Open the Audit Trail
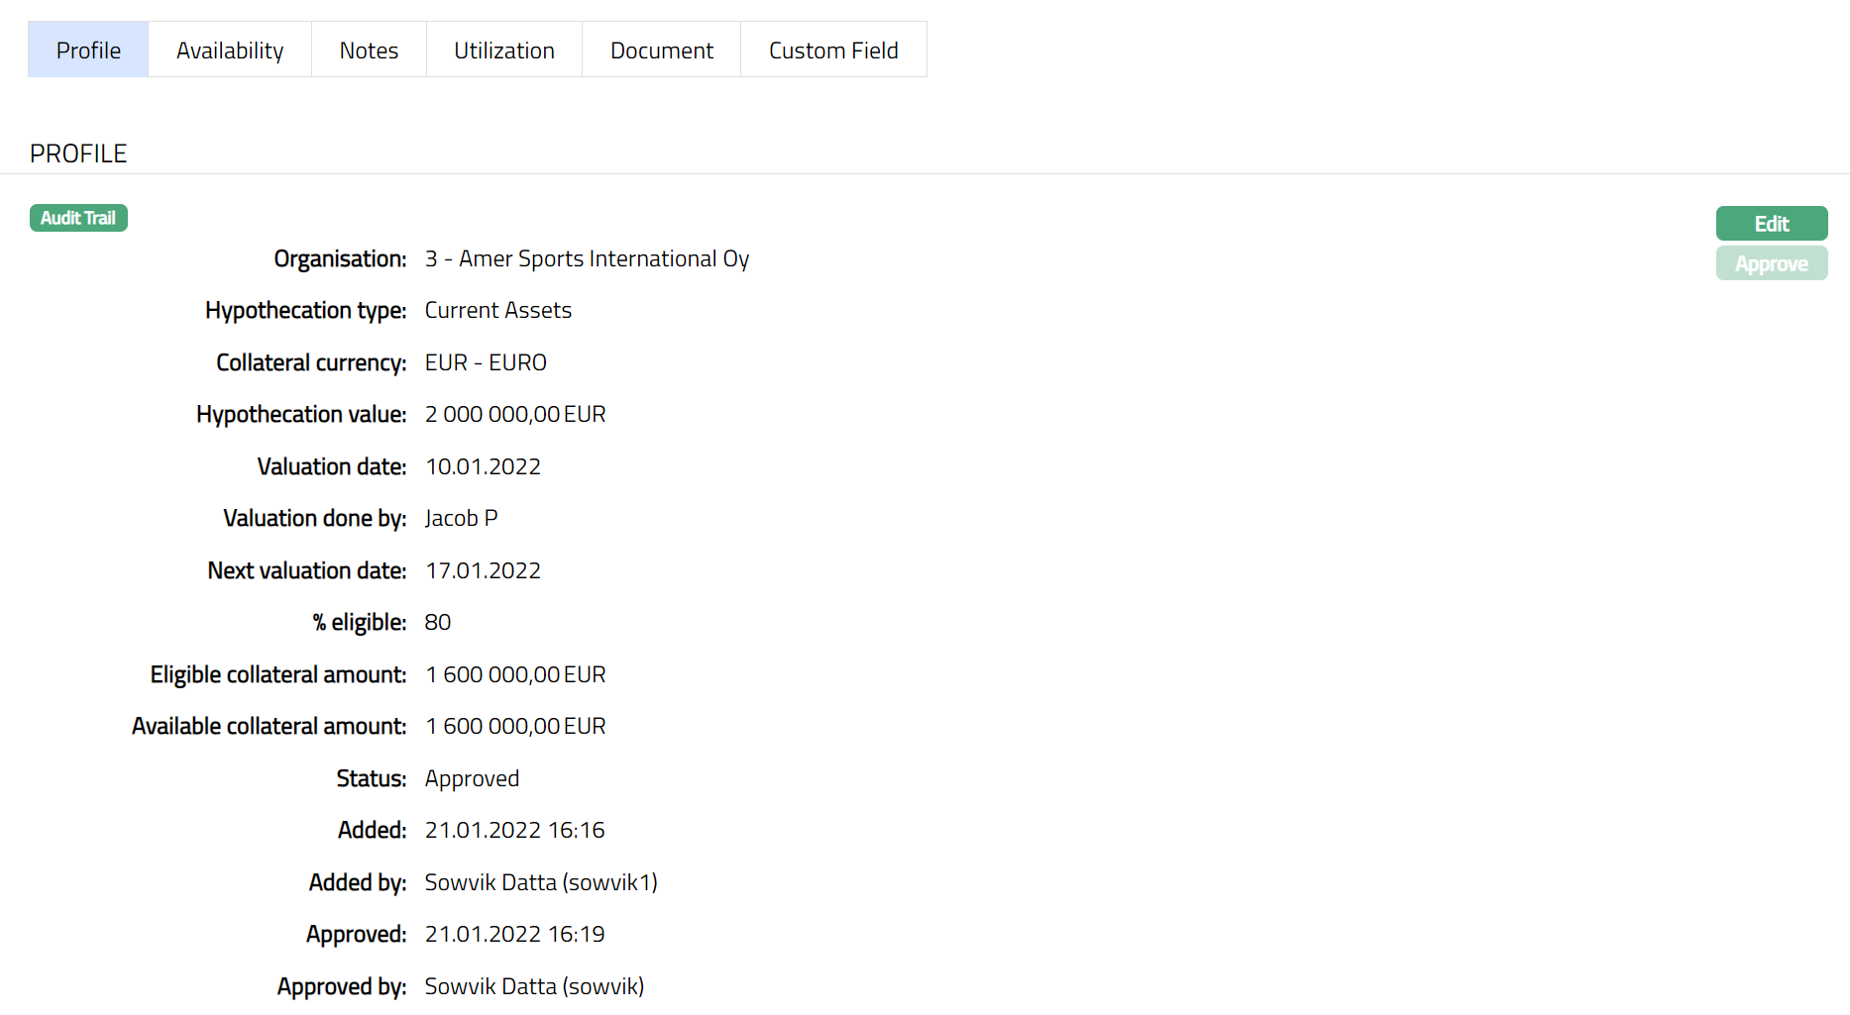Viewport: 1850px width, 1015px height. point(78,218)
